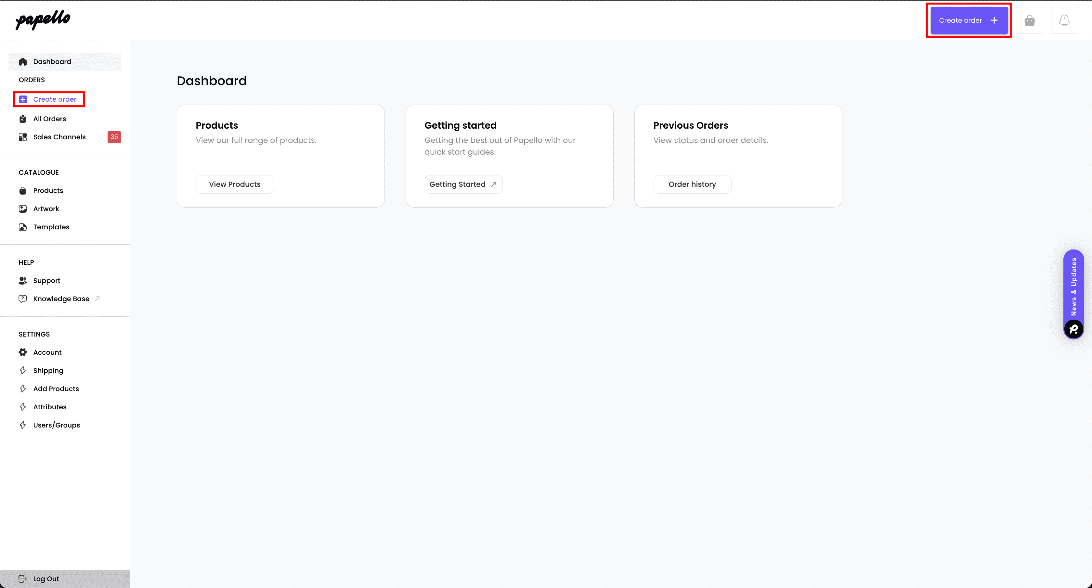Open Templates in sidebar
The image size is (1092, 588).
[x=51, y=227]
